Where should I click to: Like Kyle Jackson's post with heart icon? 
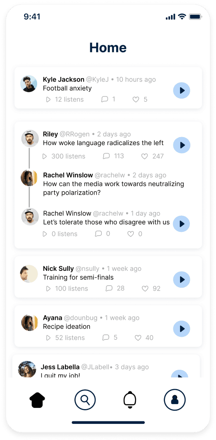tap(136, 99)
